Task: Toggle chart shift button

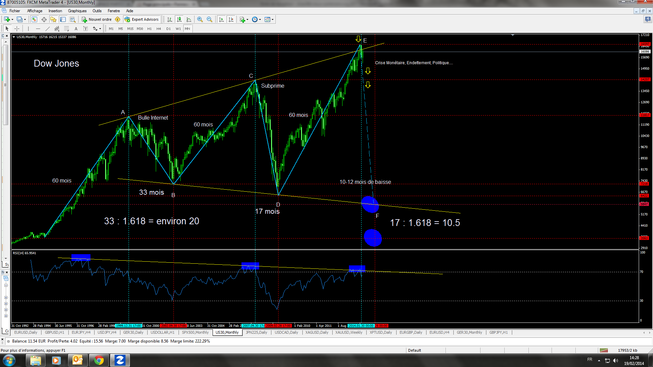Action: [x=231, y=19]
